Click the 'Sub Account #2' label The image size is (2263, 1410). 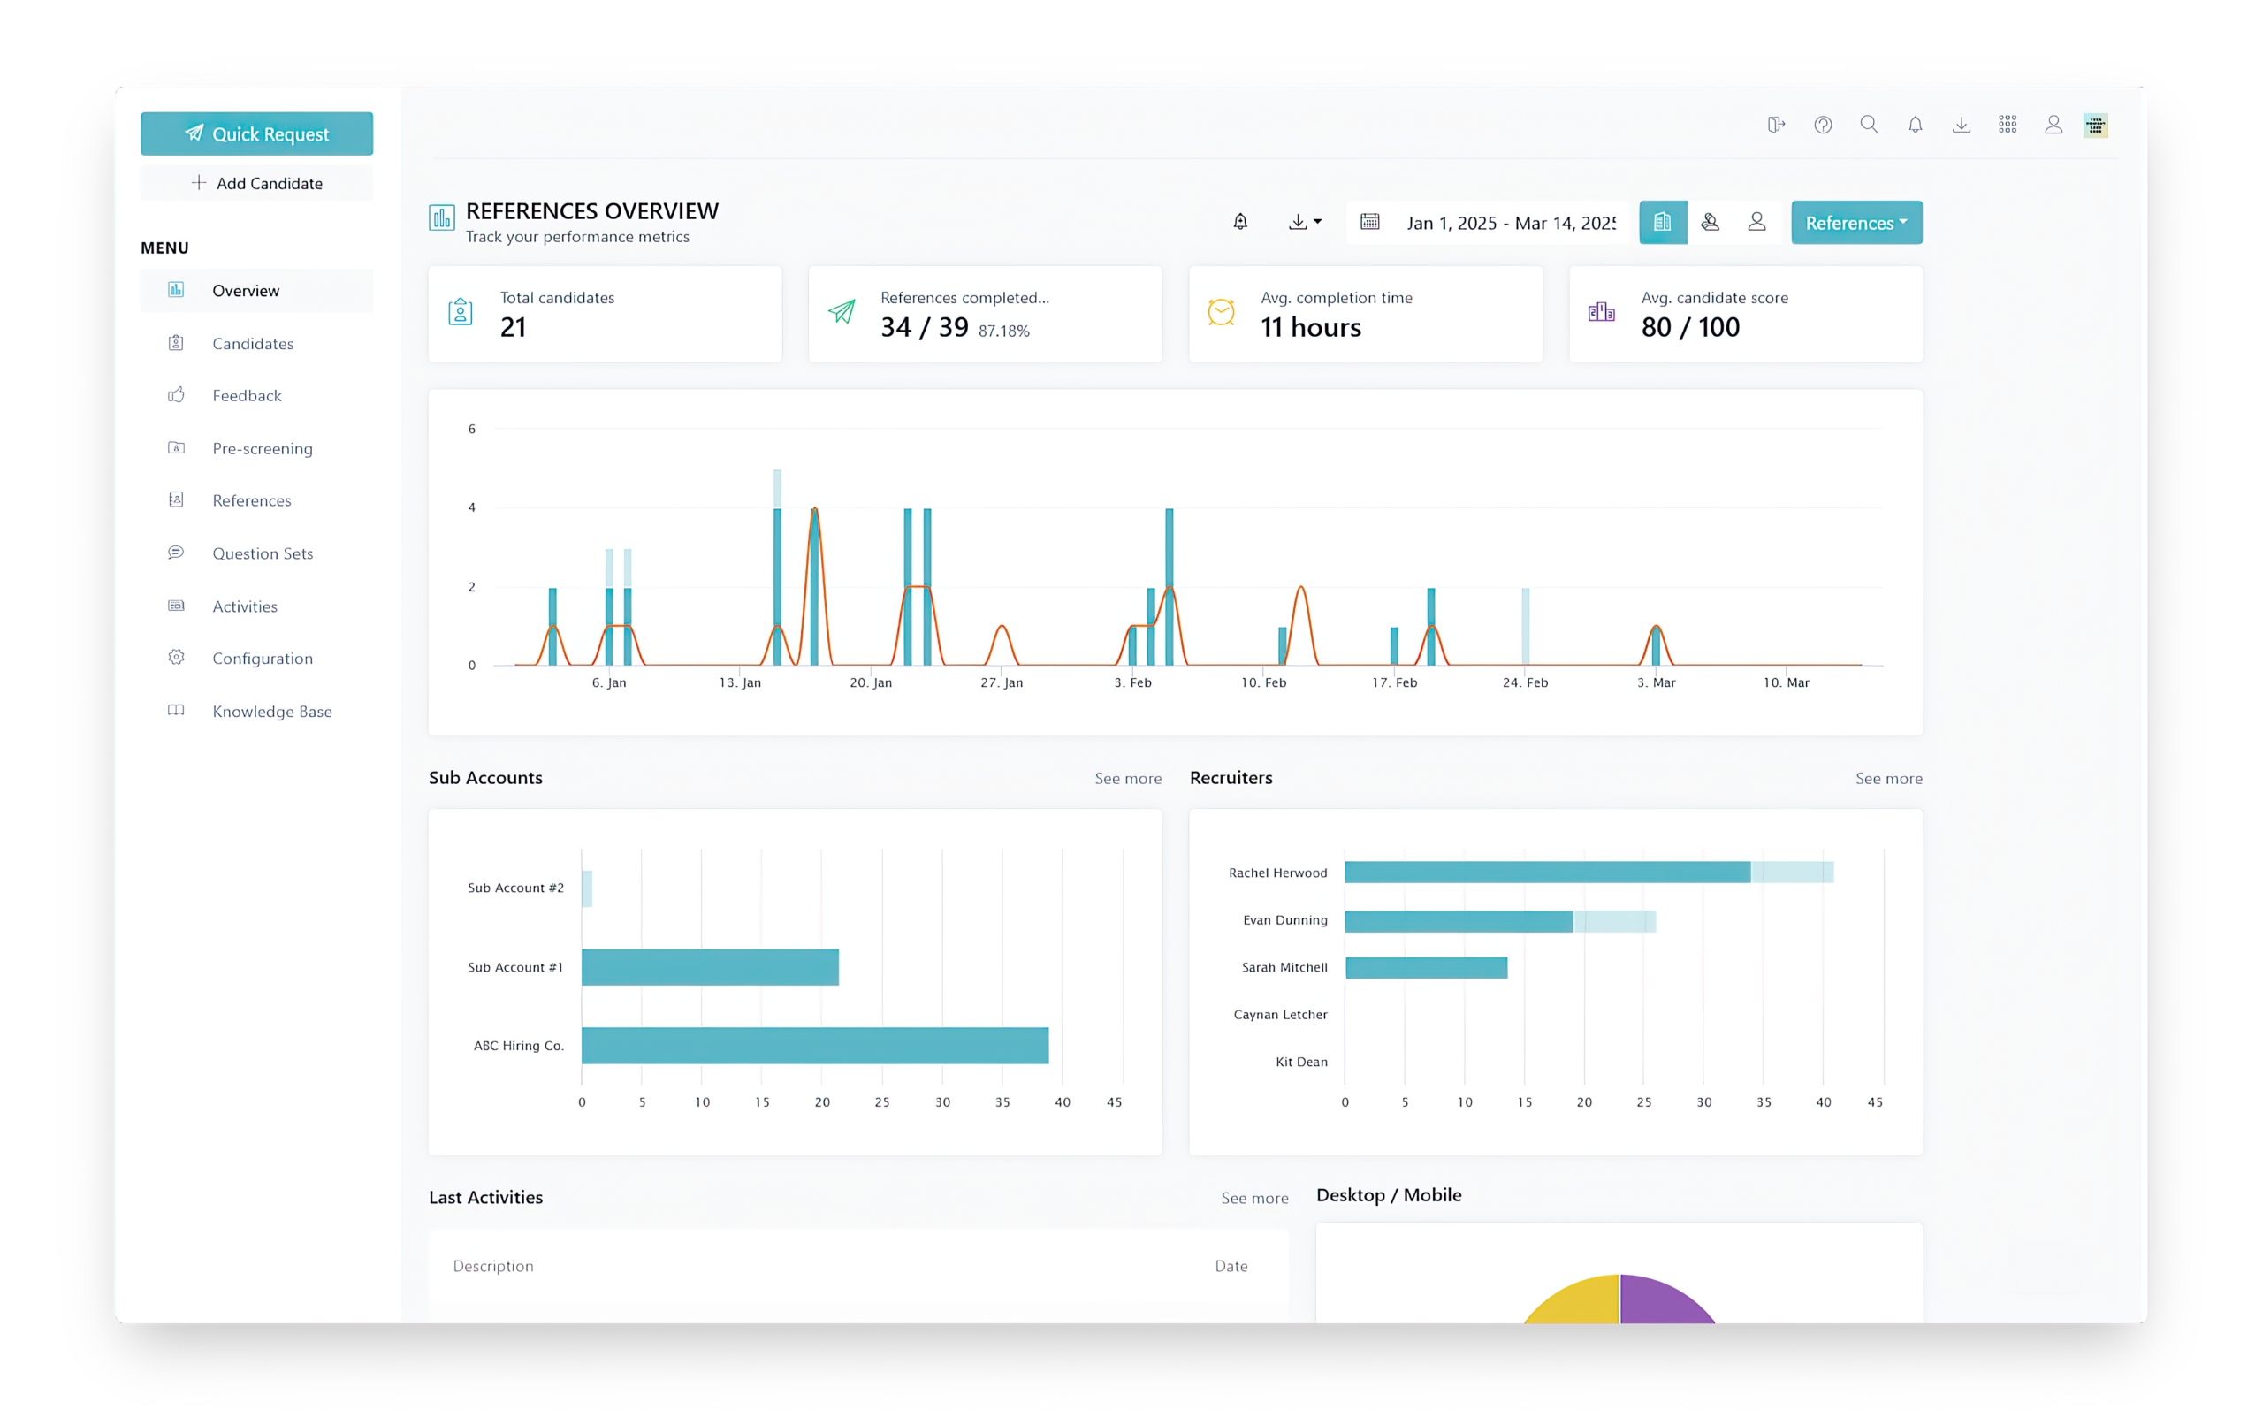coord(515,888)
